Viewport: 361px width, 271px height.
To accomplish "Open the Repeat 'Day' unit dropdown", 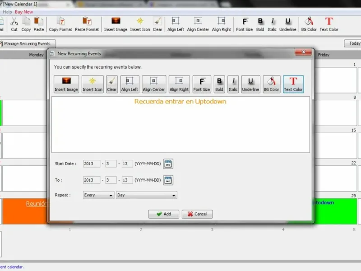I will click(147, 195).
